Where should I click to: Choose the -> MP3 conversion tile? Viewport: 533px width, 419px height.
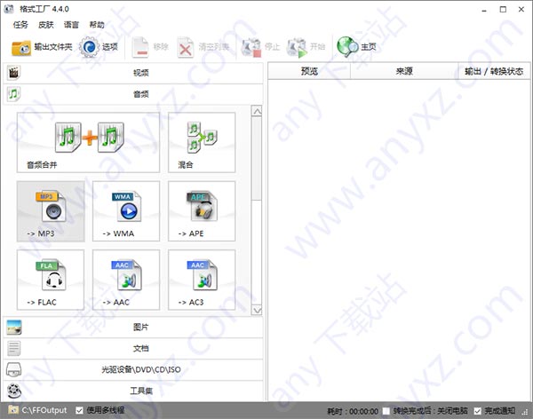click(51, 211)
